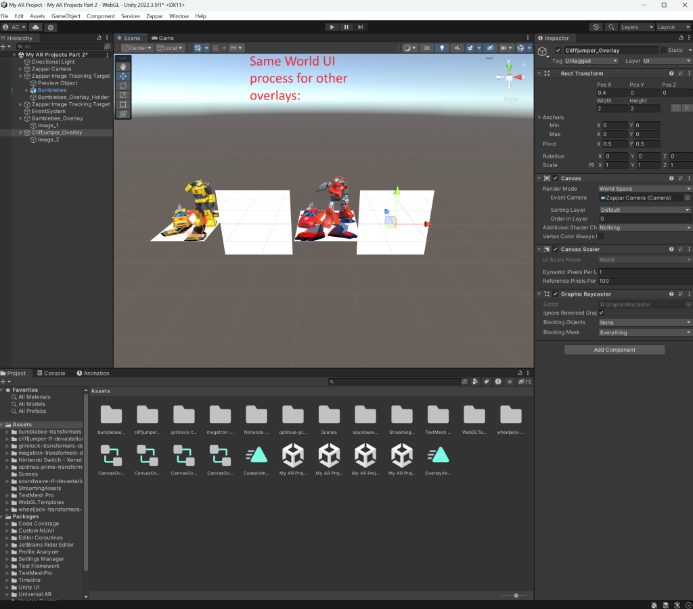Switch to the Game tab

(x=162, y=38)
